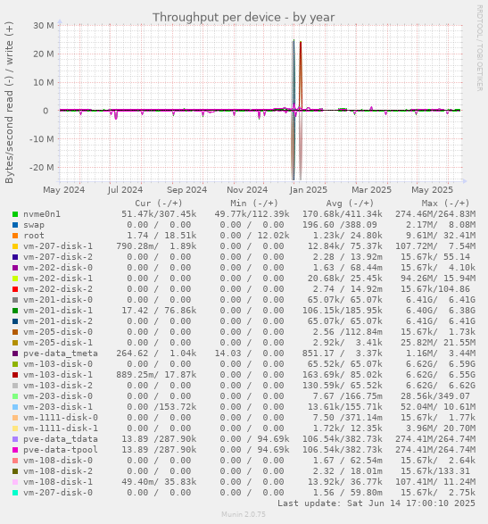
Task: Click the '20 M' y-axis label
Action: [44, 54]
